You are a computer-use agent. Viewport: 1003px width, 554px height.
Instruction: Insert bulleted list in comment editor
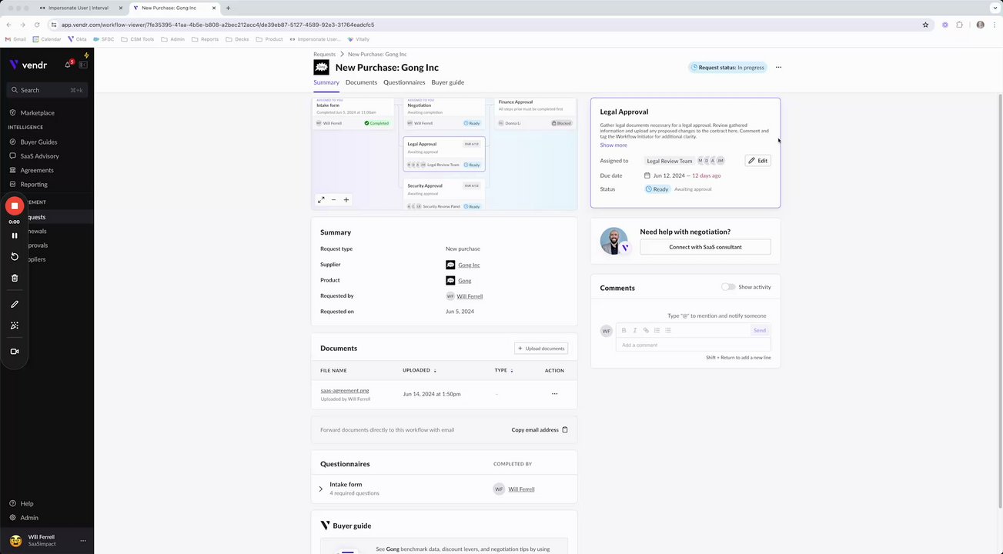[667, 330]
